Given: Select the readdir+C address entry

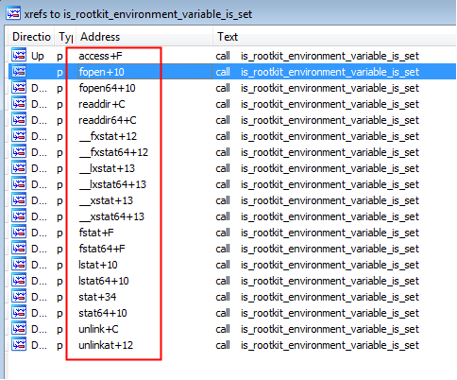Looking at the screenshot, I should click(x=101, y=104).
